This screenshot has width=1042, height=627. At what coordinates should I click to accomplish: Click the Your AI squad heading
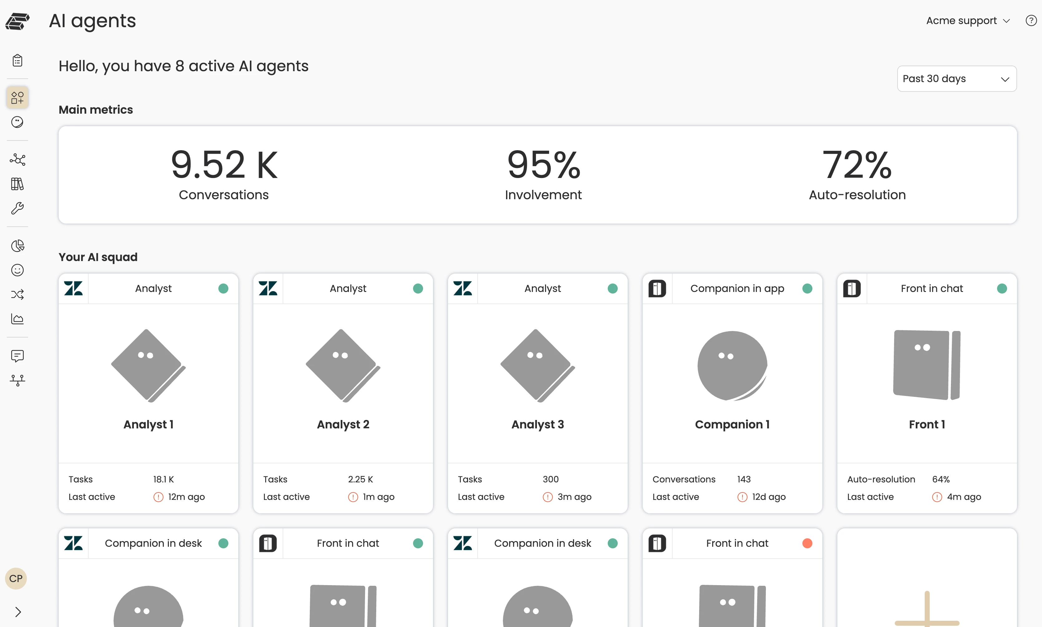click(x=98, y=257)
